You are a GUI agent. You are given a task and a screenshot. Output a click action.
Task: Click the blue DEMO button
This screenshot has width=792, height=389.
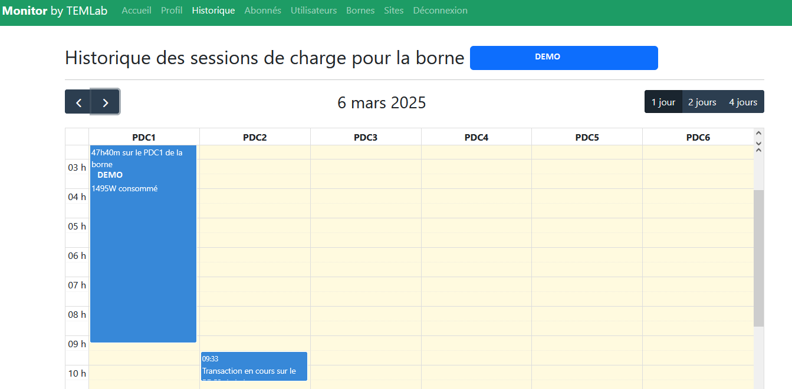click(564, 58)
